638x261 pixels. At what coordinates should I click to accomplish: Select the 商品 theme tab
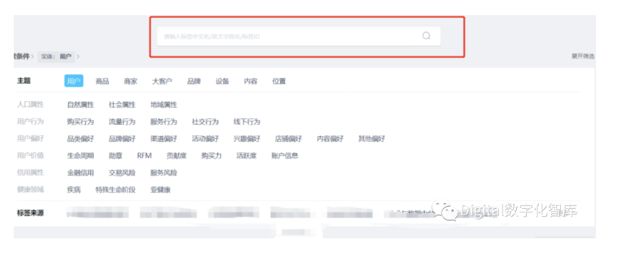pyautogui.click(x=102, y=81)
